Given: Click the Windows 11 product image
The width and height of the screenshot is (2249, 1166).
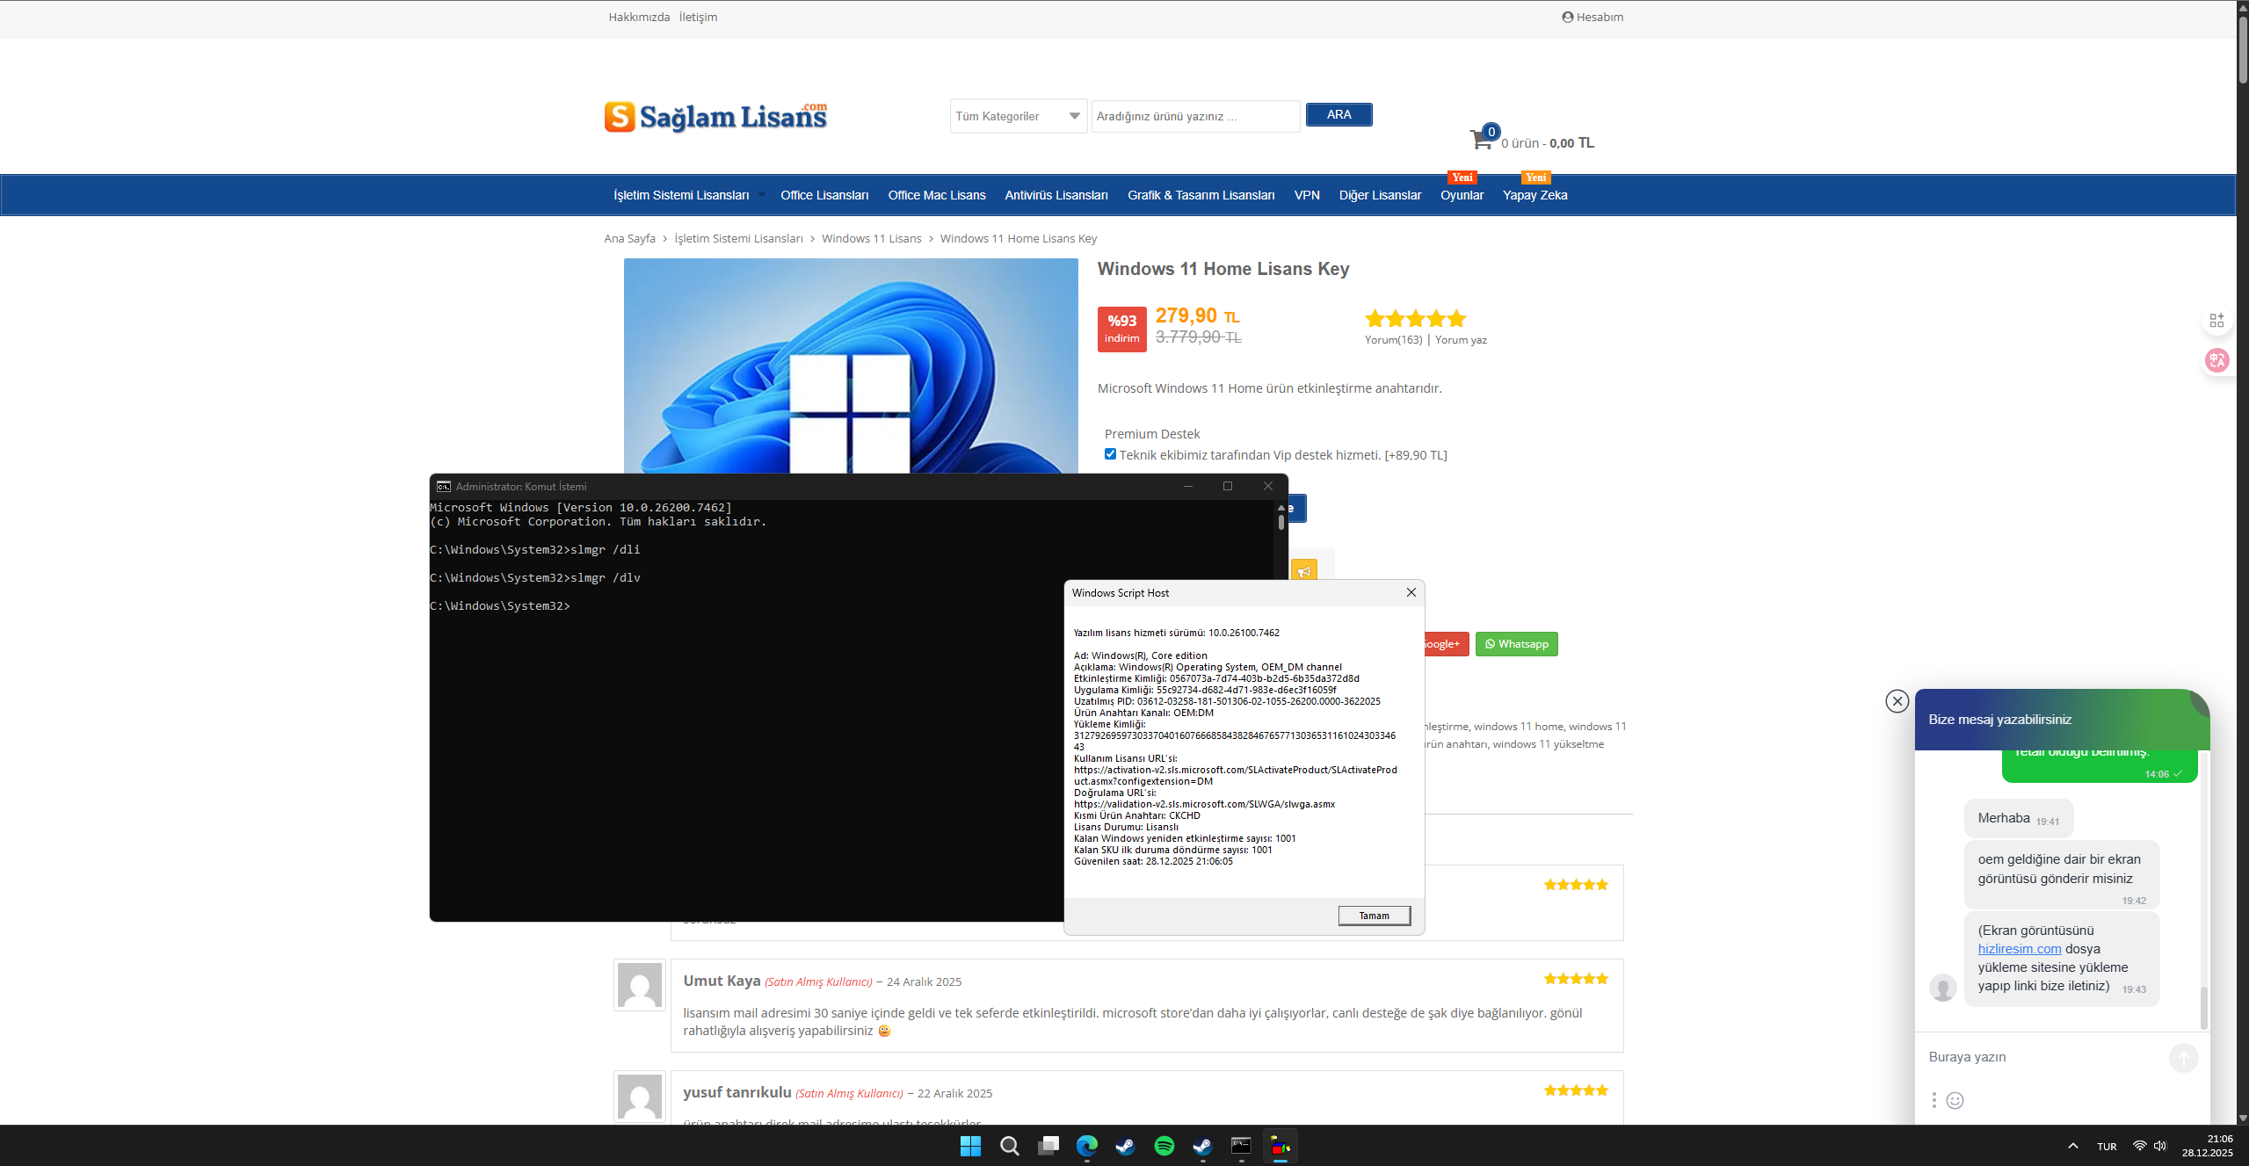Looking at the screenshot, I should 850,366.
